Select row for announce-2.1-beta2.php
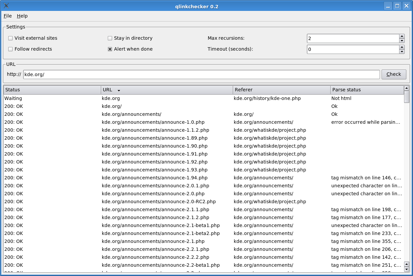 pyautogui.click(x=204, y=233)
